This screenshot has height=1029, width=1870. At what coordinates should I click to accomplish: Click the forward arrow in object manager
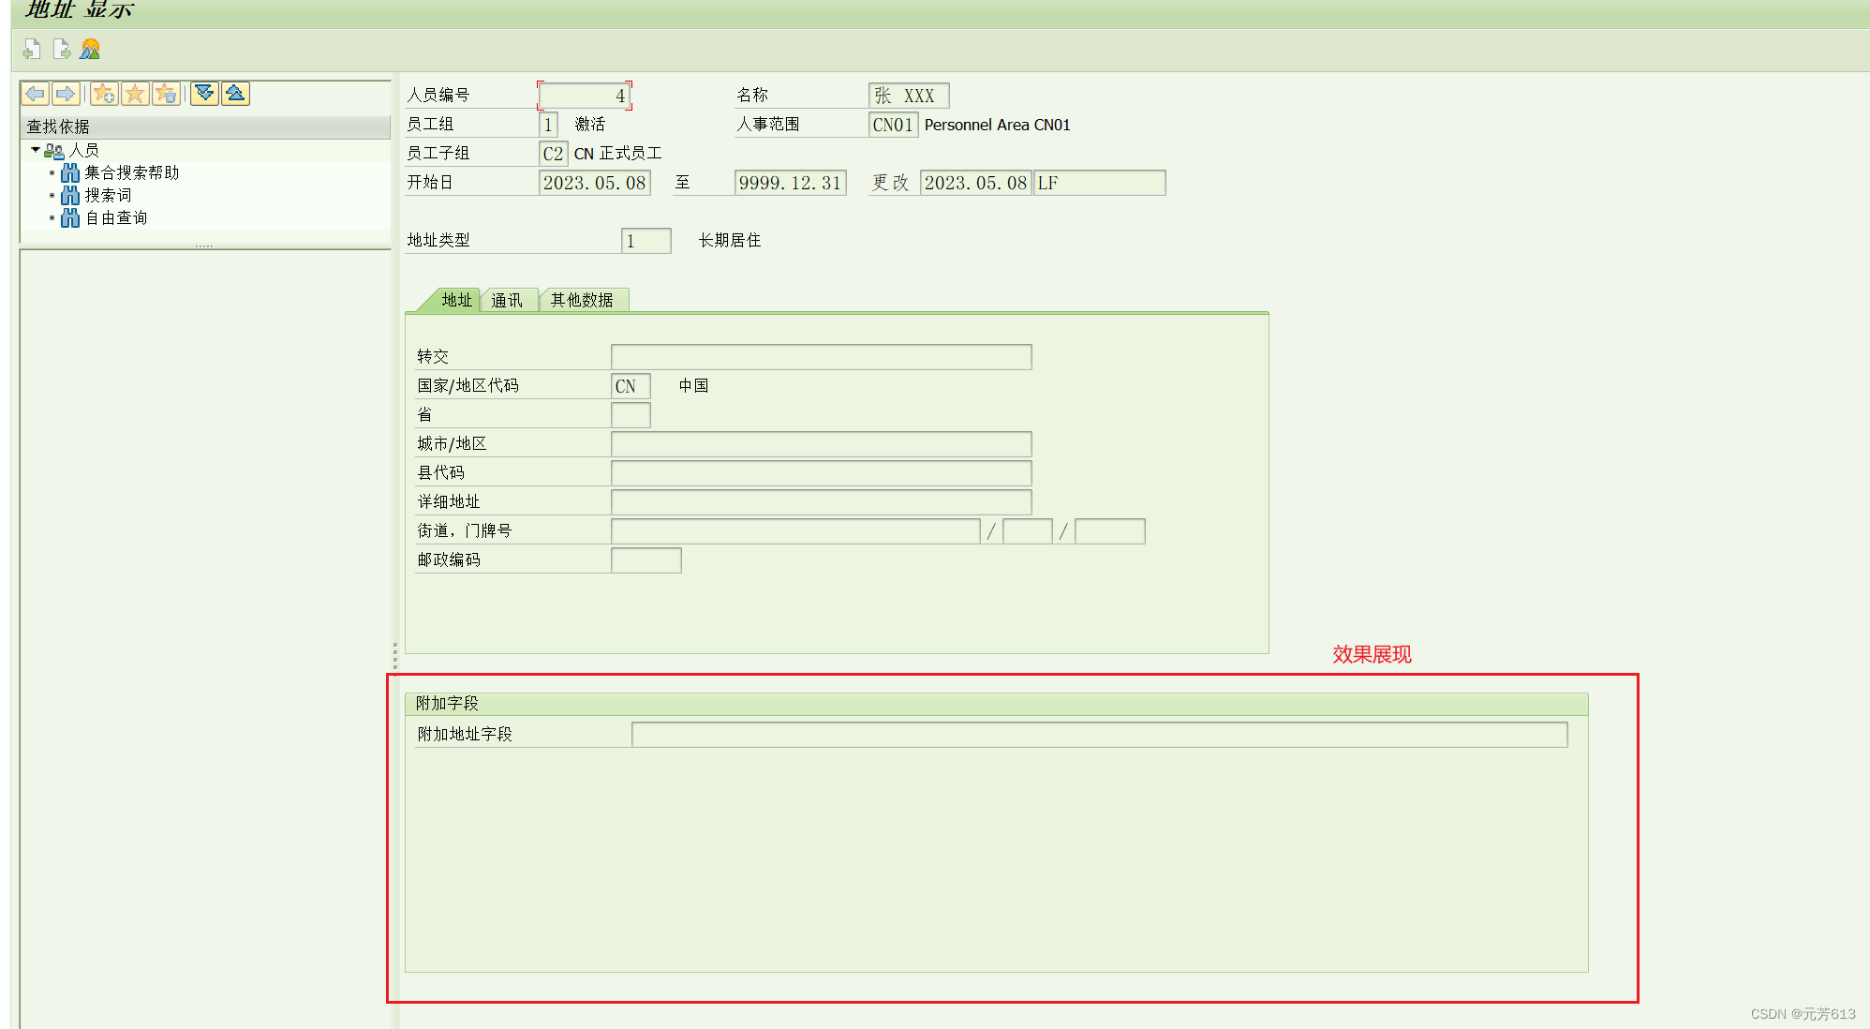click(66, 94)
